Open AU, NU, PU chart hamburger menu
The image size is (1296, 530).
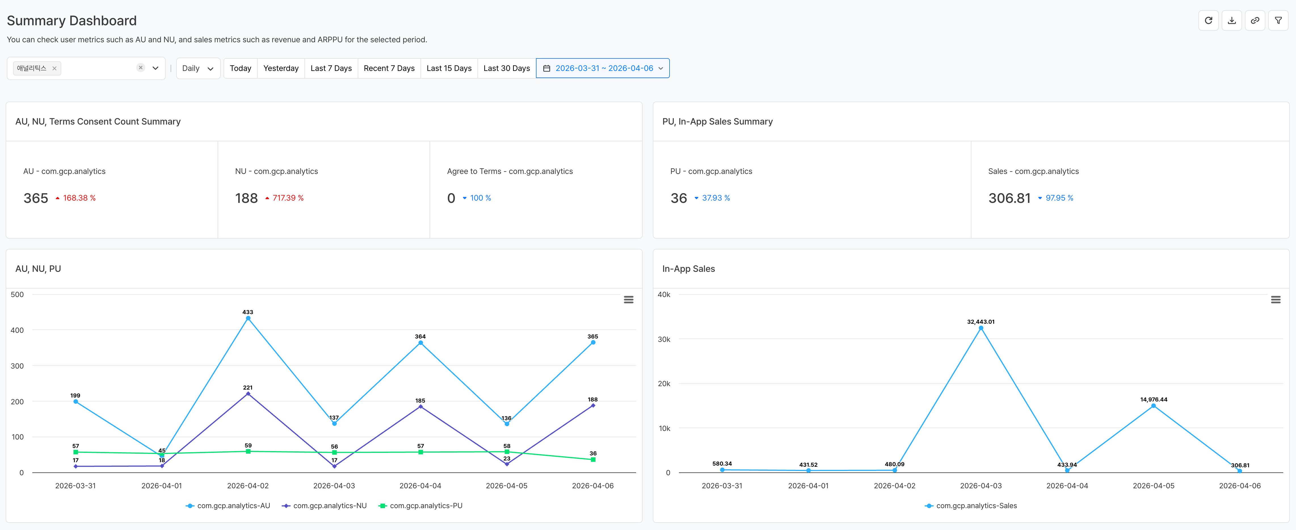pos(628,300)
